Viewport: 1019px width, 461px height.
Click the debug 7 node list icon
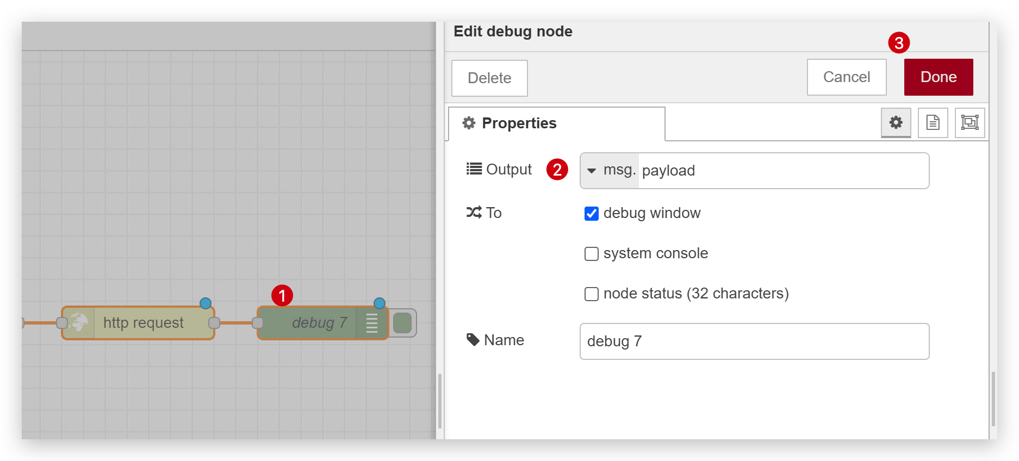pos(372,323)
